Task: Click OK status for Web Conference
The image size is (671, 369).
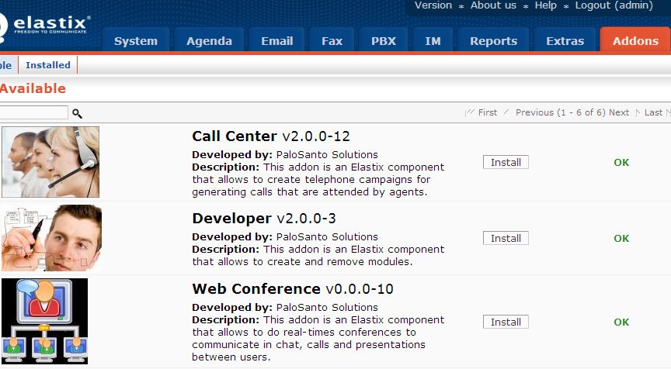Action: 621,322
